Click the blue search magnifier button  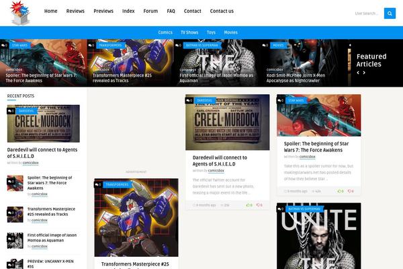coord(390,13)
